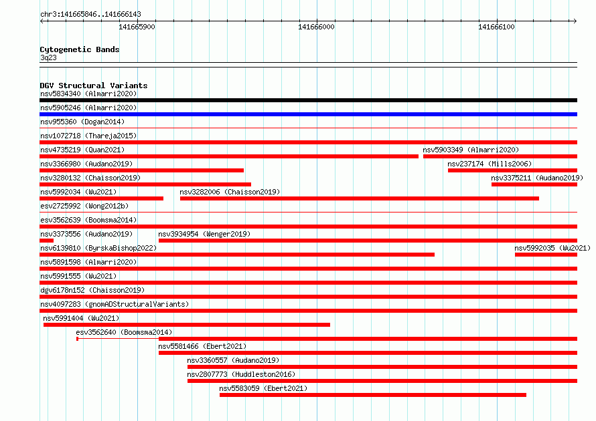Click esv2725992 (Wong2012b) label

tap(84, 206)
